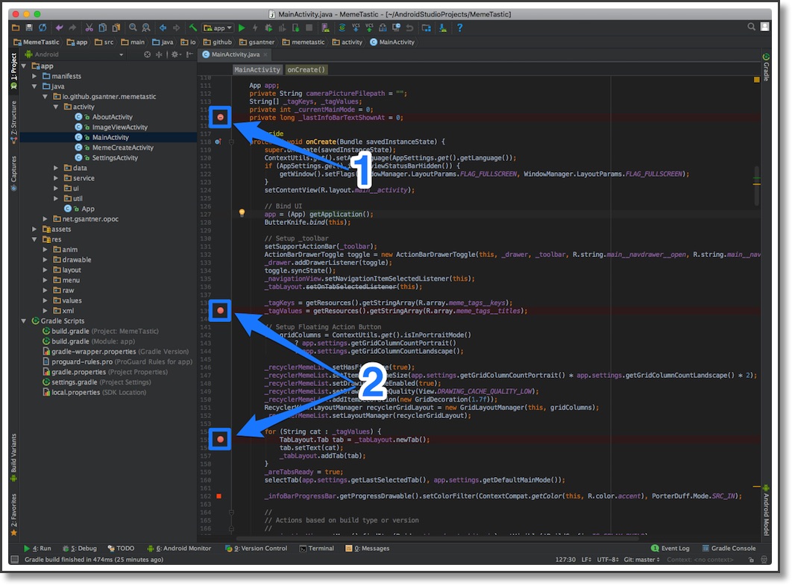Click the red color swatch gutter icon line 162
The height and width of the screenshot is (585, 792).
pos(219,496)
